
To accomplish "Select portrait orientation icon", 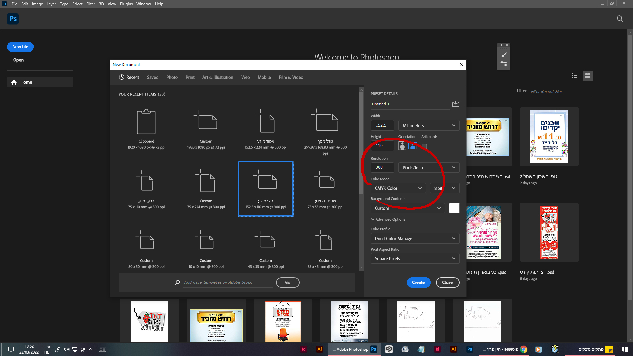I will click(402, 146).
